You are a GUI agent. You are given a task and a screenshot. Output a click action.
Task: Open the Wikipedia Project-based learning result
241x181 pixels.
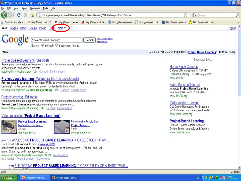pyautogui.click(x=40, y=79)
